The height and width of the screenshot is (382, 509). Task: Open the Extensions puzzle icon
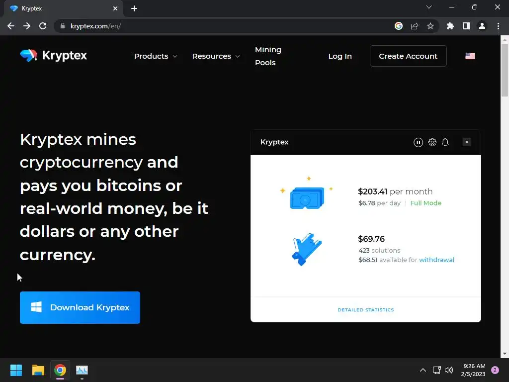[450, 26]
